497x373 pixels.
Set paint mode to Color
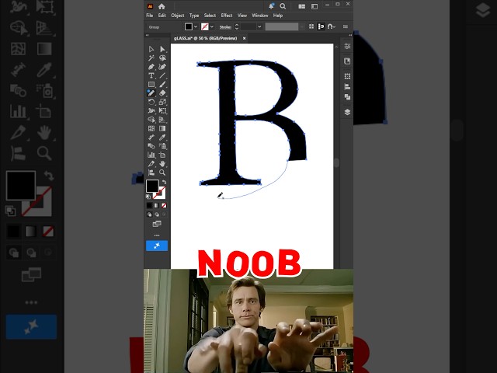(149, 205)
